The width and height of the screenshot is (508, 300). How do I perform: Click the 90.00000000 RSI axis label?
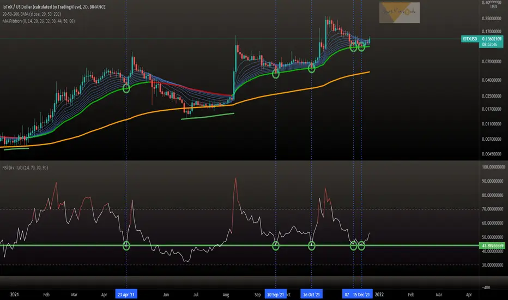click(492, 181)
